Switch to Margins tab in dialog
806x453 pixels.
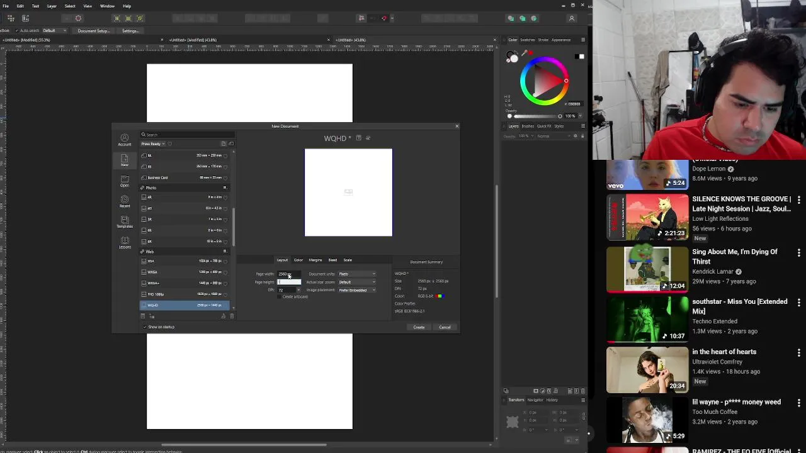point(315,260)
